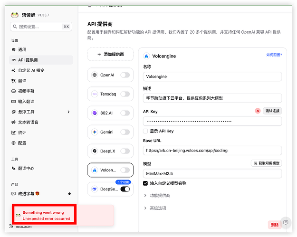Click the DeepLX logo icon
Screen dimensions: 297x237
(x=95, y=151)
